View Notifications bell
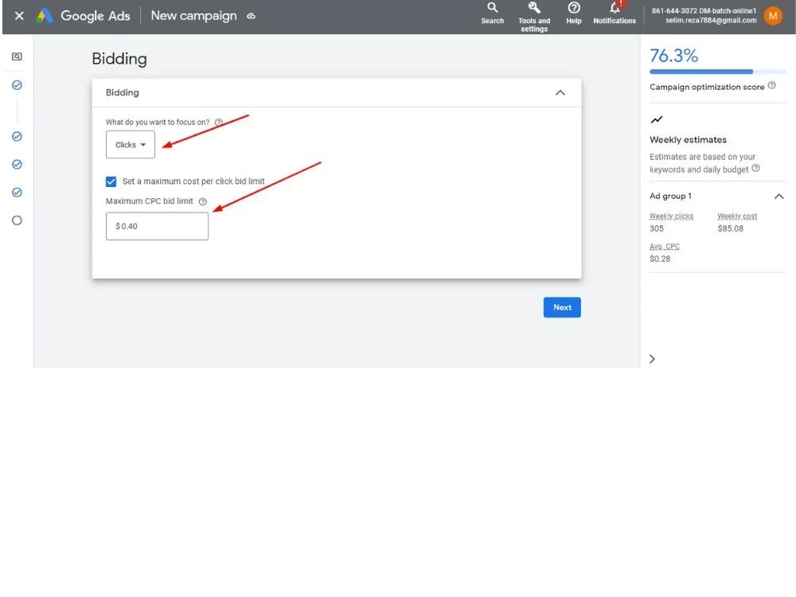 (615, 14)
